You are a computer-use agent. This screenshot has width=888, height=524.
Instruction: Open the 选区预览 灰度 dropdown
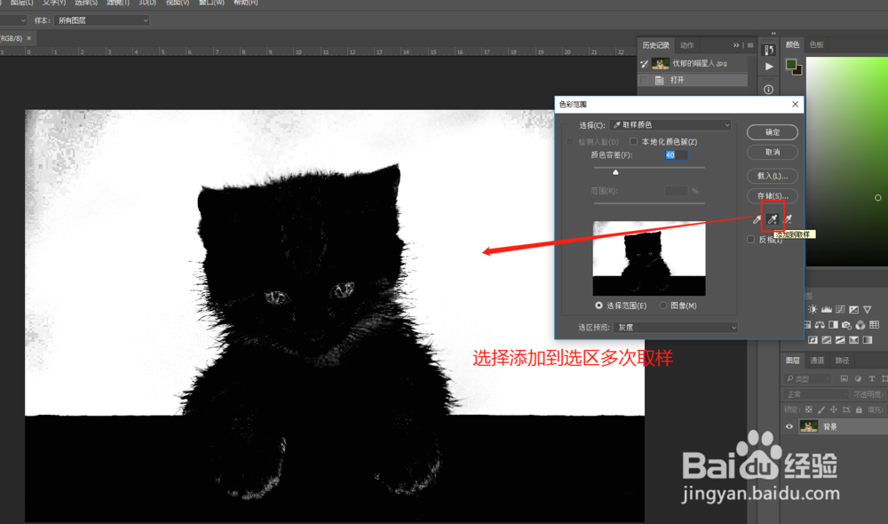675,328
